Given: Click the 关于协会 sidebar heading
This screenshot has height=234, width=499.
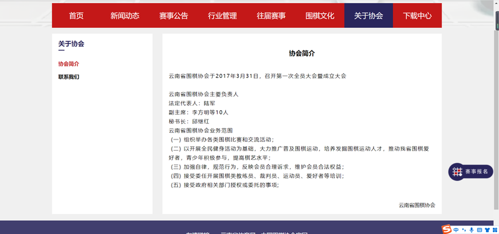Looking at the screenshot, I should pyautogui.click(x=71, y=44).
